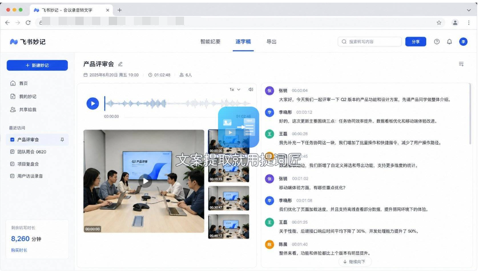Screen dimensions: 479x272
Task: Click the 8,260 分钟 remaining time
Action: [26, 239]
